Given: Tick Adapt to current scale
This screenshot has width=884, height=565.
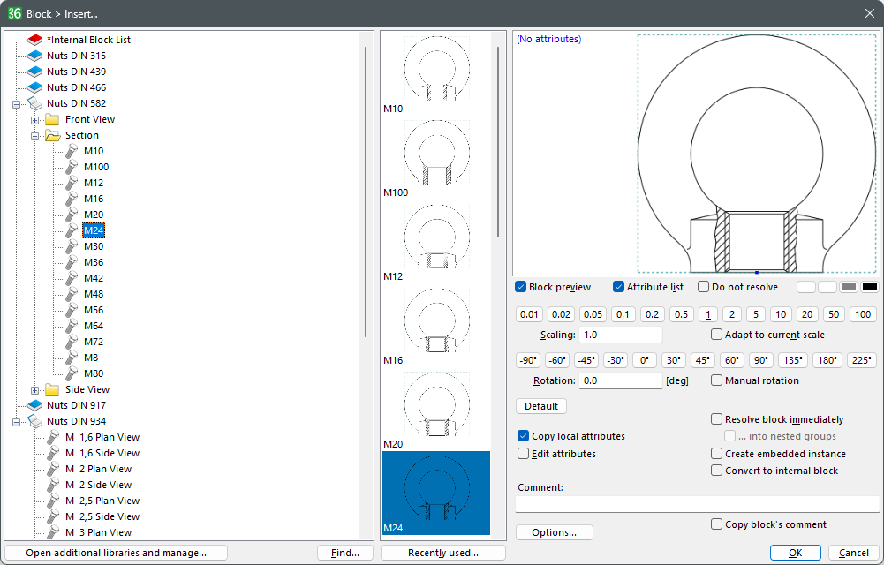Looking at the screenshot, I should tap(716, 335).
